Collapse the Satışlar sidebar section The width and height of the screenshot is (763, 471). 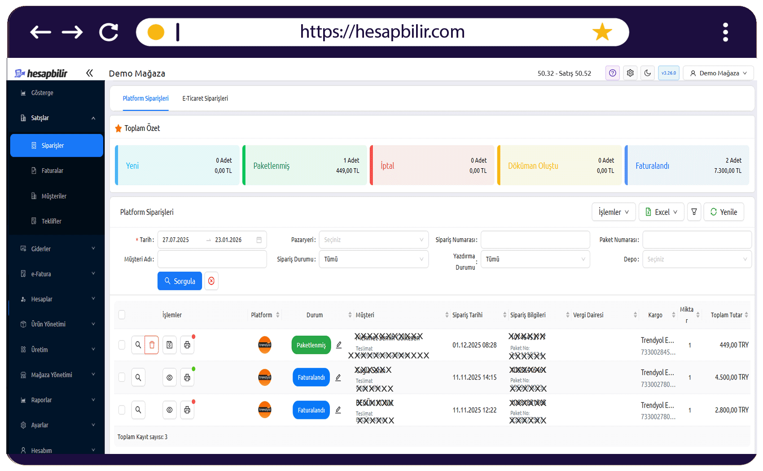tap(56, 118)
